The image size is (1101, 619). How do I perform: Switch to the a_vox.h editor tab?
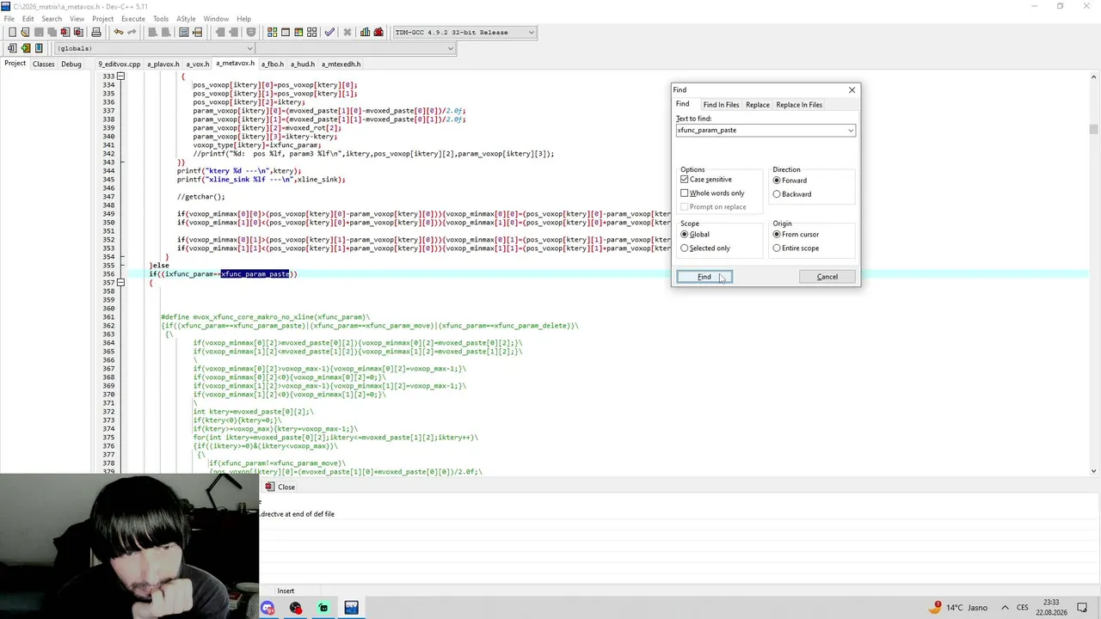coord(198,64)
